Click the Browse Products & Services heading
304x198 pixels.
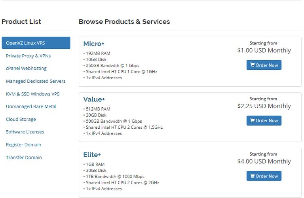[124, 22]
